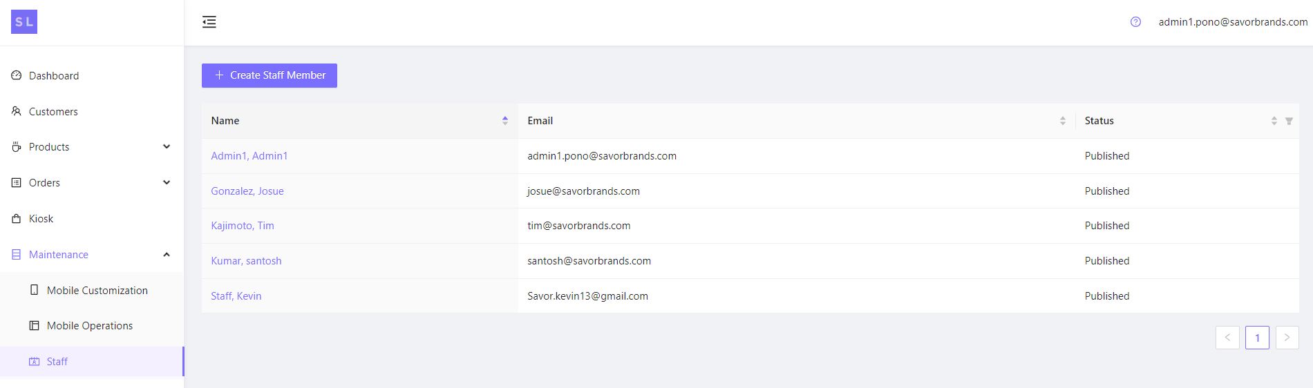Go to the Kiosk section

41,219
